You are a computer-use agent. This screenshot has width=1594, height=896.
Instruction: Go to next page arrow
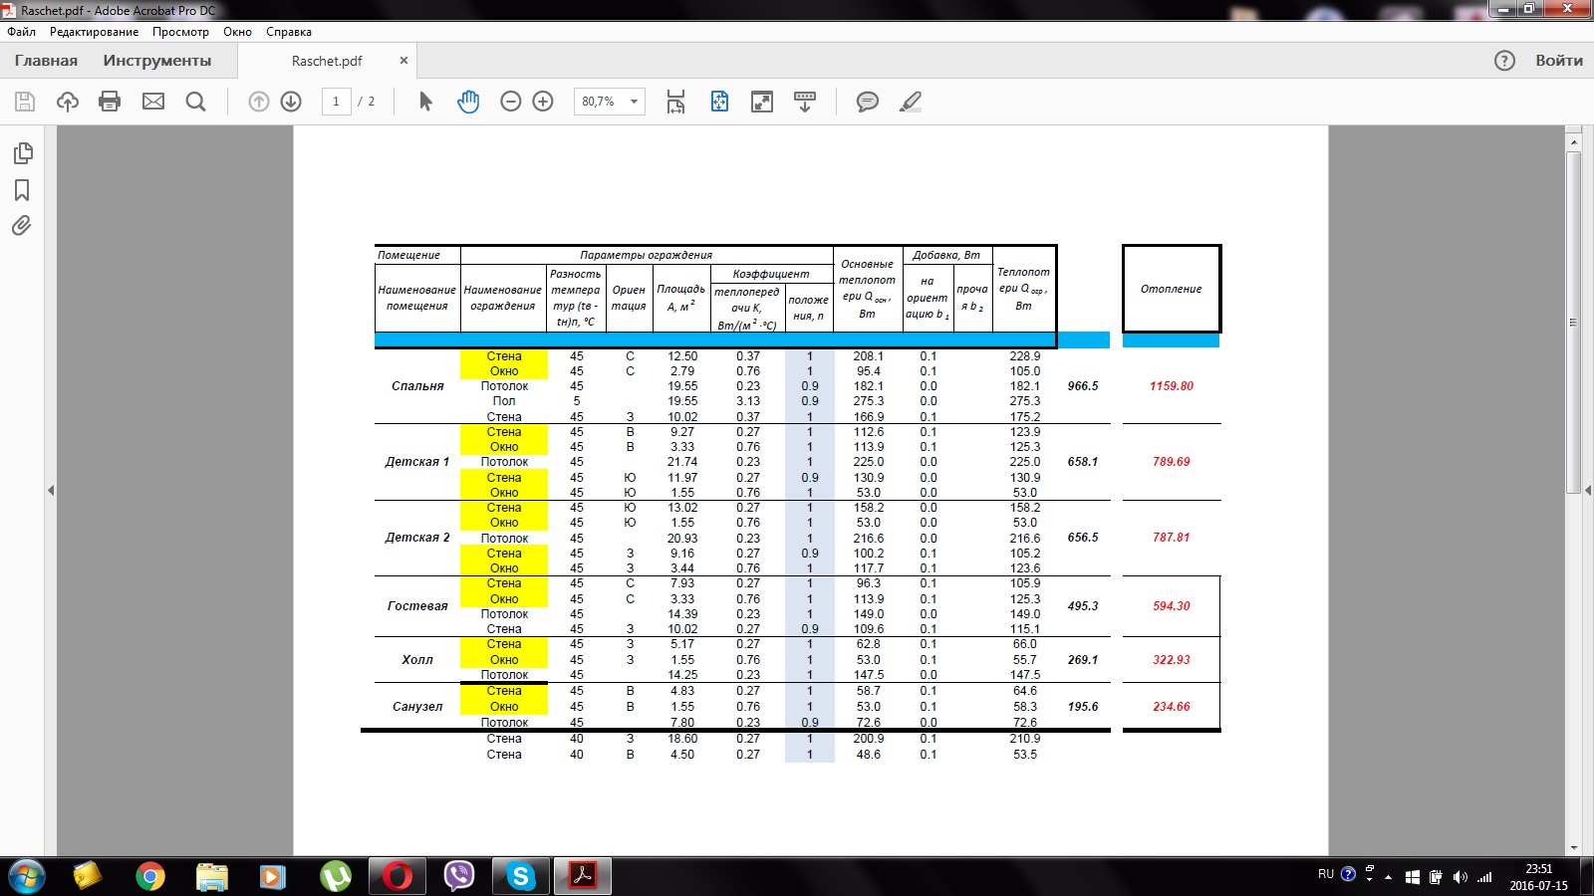pos(291,102)
